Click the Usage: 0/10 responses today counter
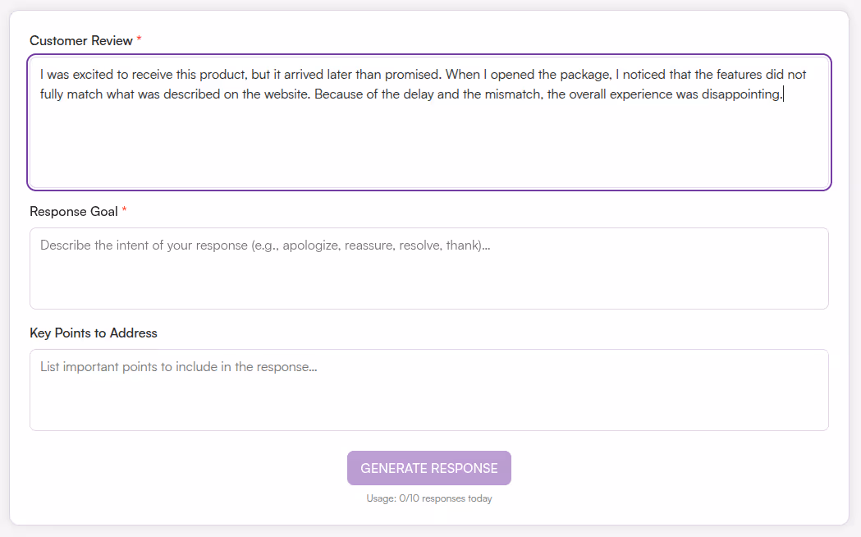The width and height of the screenshot is (861, 537). pos(429,498)
